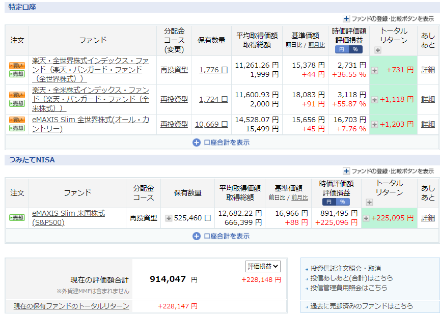Open eMAXIS Slim 全世界株式(オール・カントリー) link
Screen dimensions: 440x314
(91, 124)
